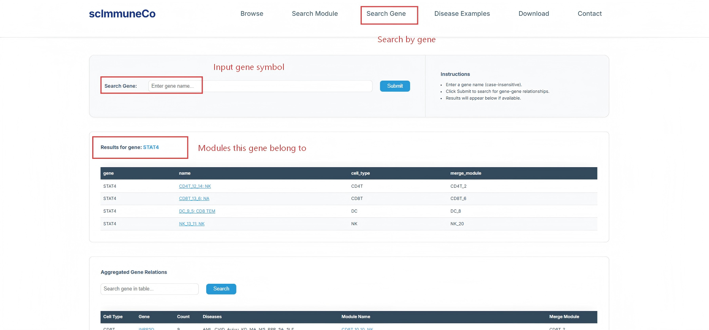Click the Count column header

(x=183, y=317)
